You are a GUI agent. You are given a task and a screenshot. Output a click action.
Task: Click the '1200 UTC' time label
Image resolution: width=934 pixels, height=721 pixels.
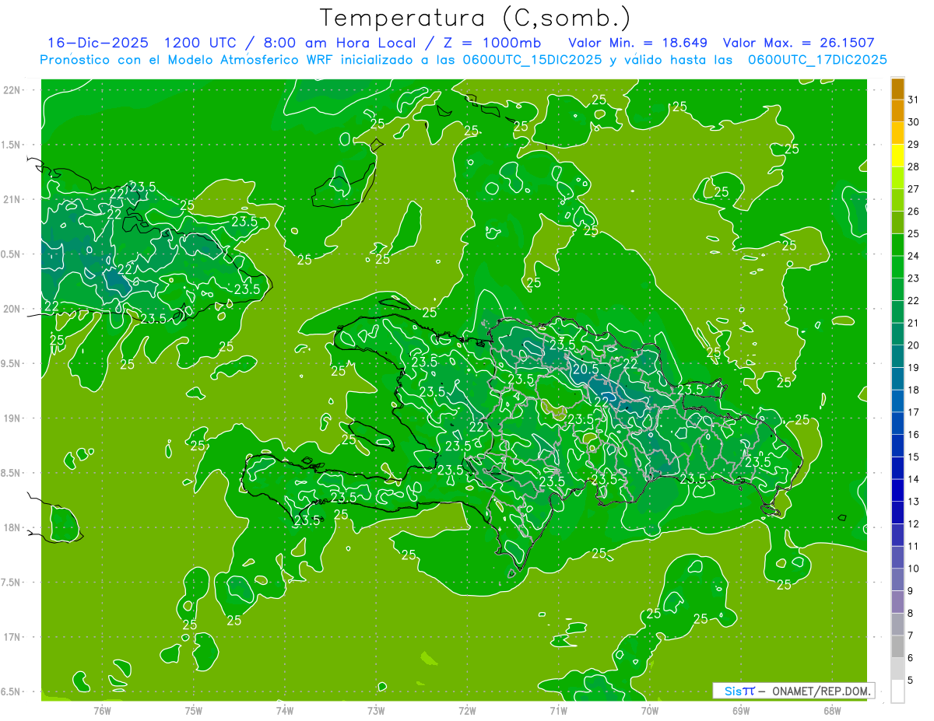pos(199,43)
